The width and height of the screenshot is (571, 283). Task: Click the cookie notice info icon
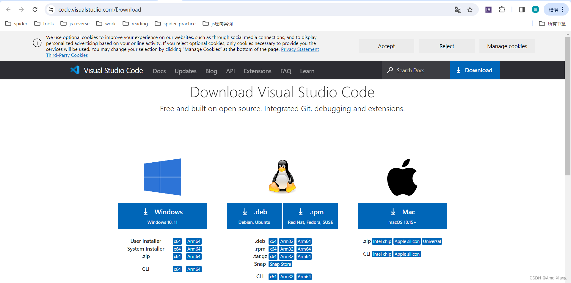click(37, 43)
